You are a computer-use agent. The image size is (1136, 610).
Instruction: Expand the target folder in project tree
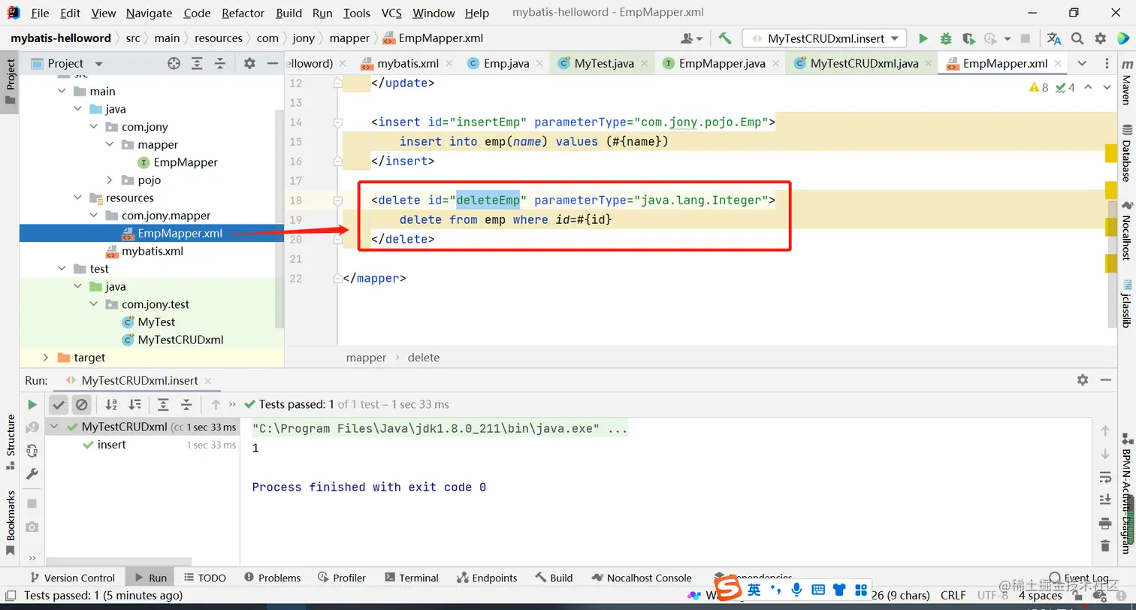[46, 358]
